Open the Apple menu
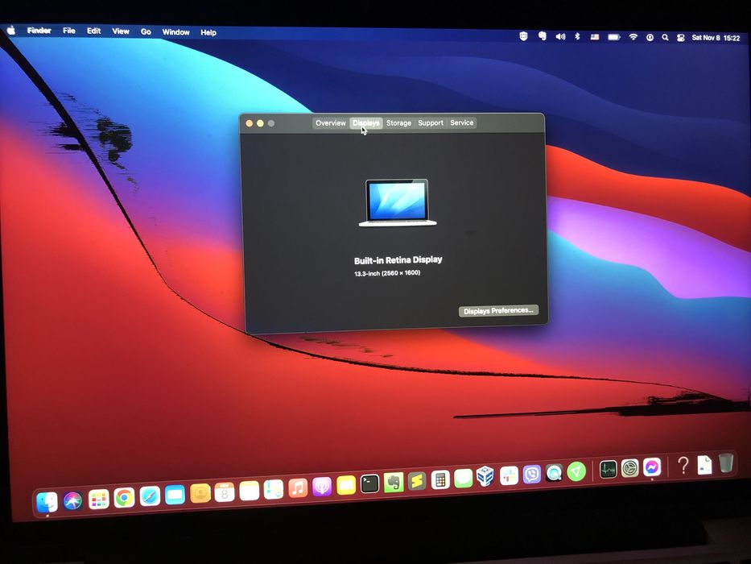Image resolution: width=751 pixels, height=564 pixels. (x=11, y=31)
